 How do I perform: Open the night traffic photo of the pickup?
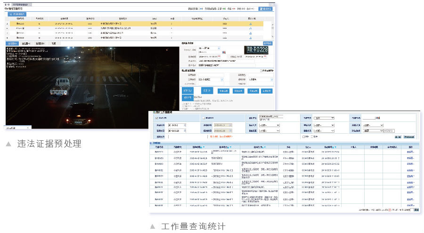pyautogui.click(x=92, y=87)
